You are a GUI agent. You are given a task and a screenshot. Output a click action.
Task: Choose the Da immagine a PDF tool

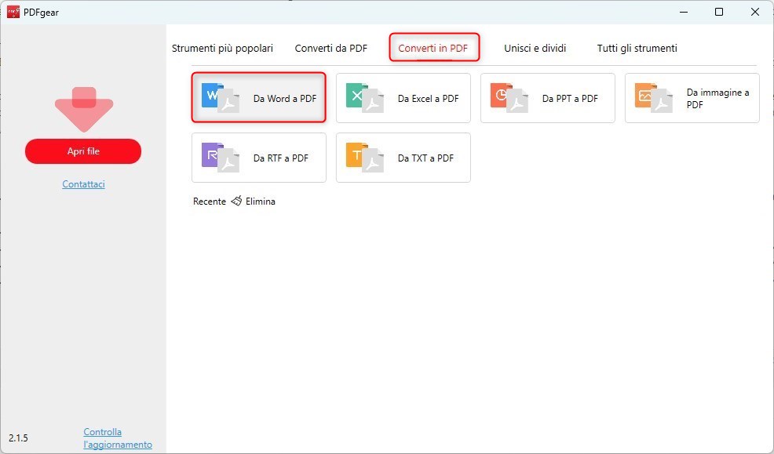point(692,97)
